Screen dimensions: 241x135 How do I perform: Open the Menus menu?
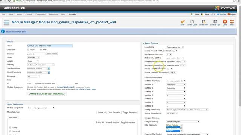click(19, 14)
